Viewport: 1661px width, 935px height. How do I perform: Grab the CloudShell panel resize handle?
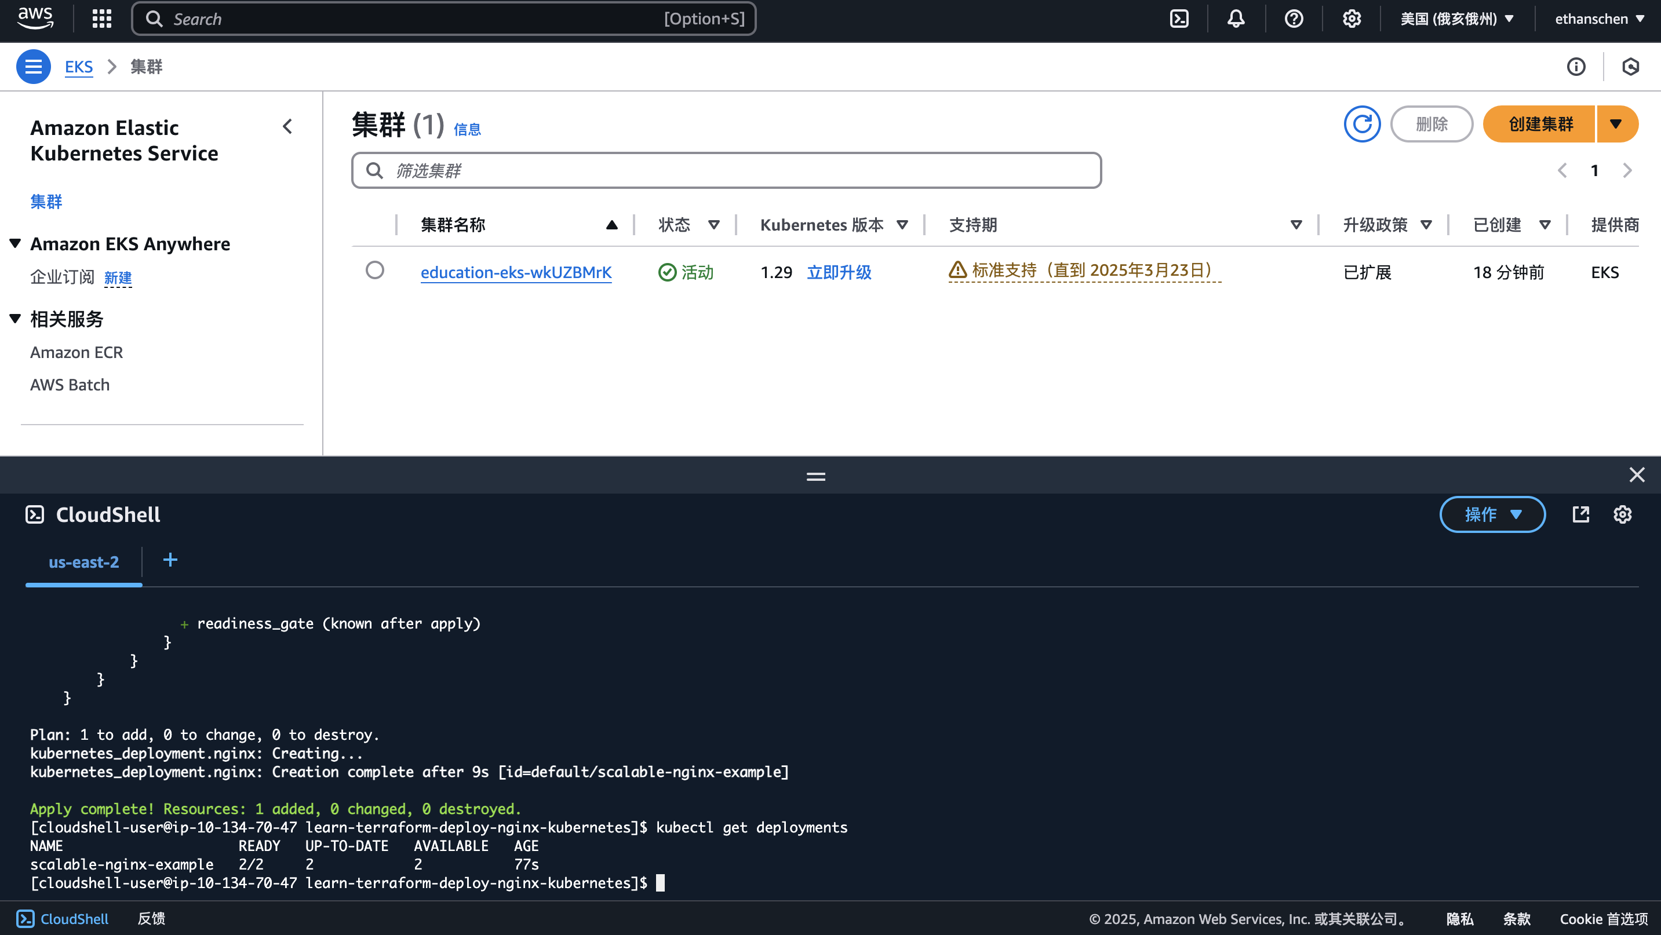815,477
